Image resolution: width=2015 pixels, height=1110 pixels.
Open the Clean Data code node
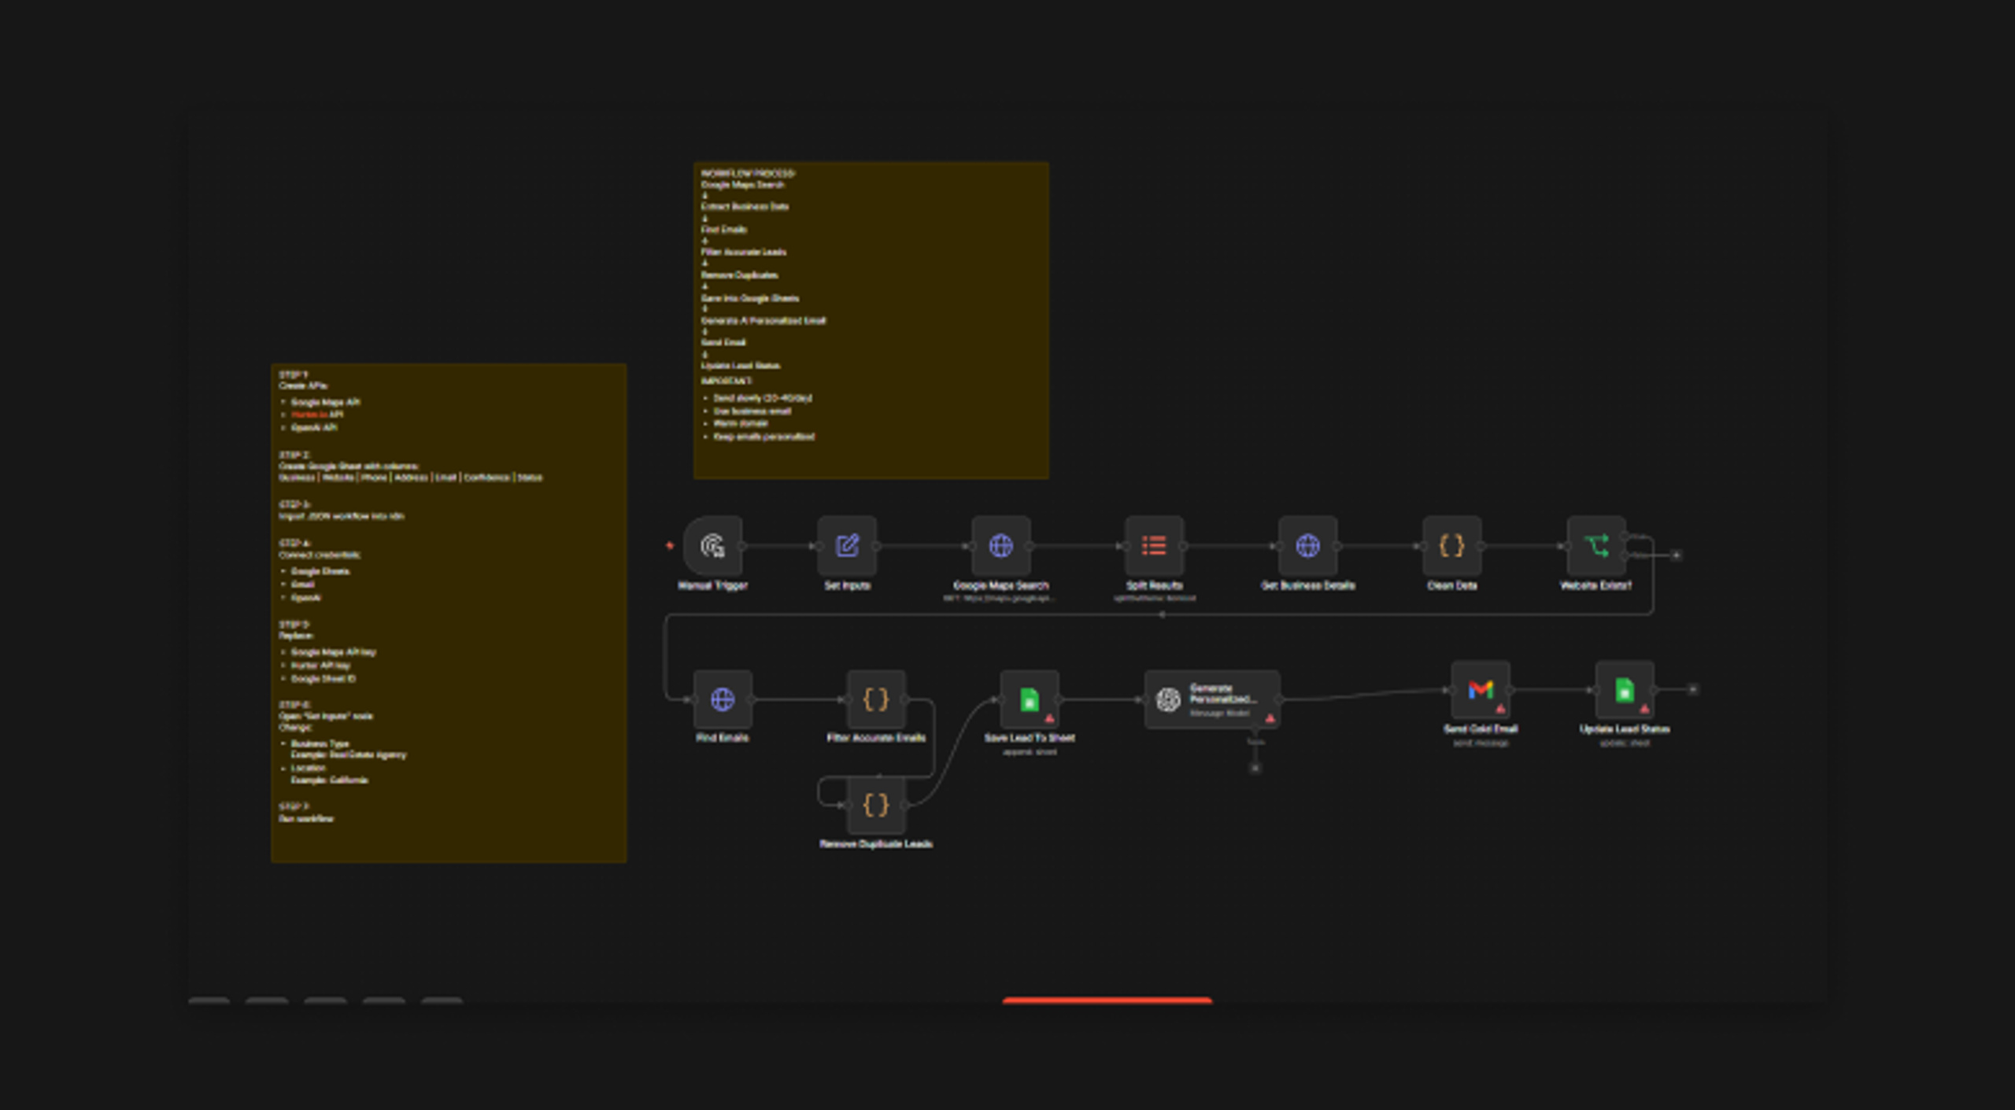[1451, 545]
